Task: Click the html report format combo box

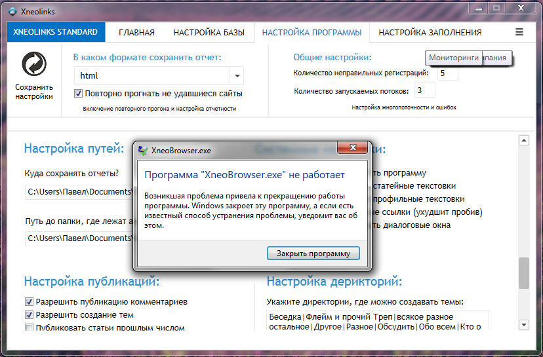Action: pos(159,76)
